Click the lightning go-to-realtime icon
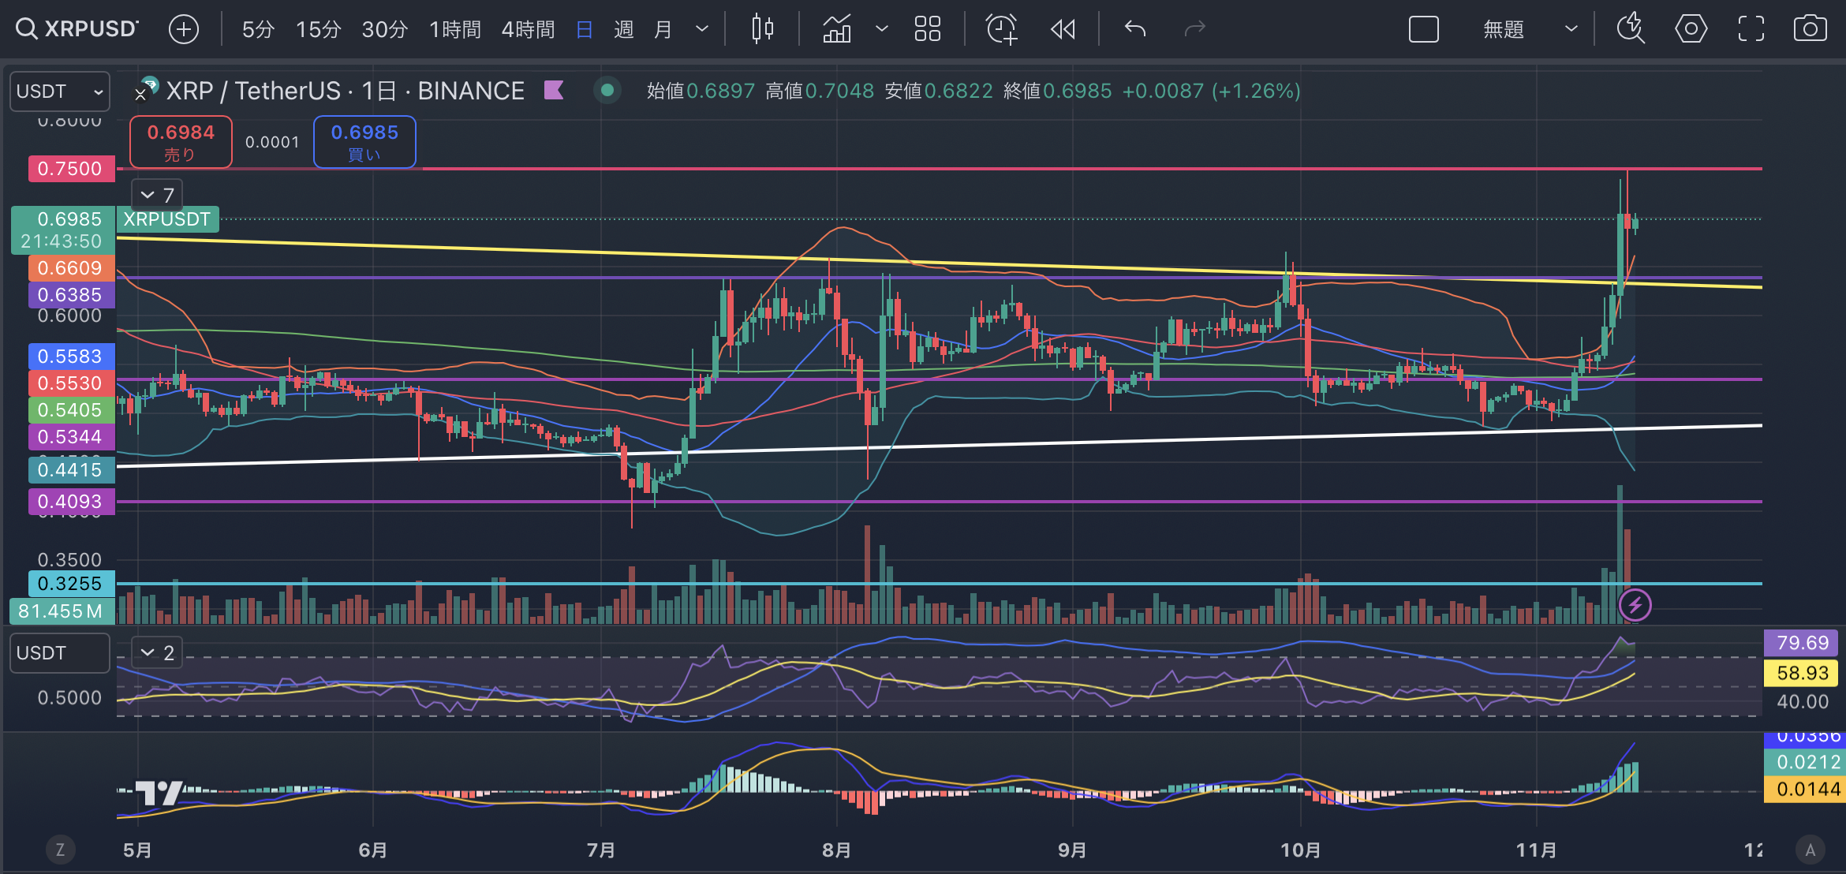The height and width of the screenshot is (874, 1846). pos(1635,606)
